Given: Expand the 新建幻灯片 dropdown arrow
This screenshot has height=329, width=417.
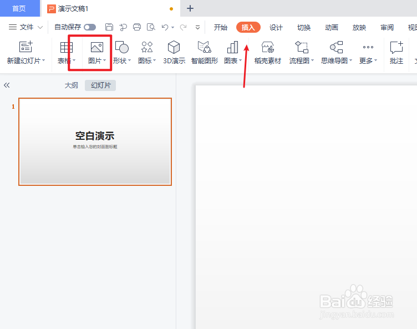Looking at the screenshot, I should pos(44,60).
